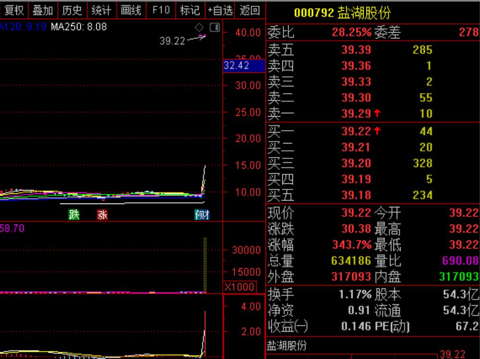Open the 历史 history button

(x=72, y=11)
